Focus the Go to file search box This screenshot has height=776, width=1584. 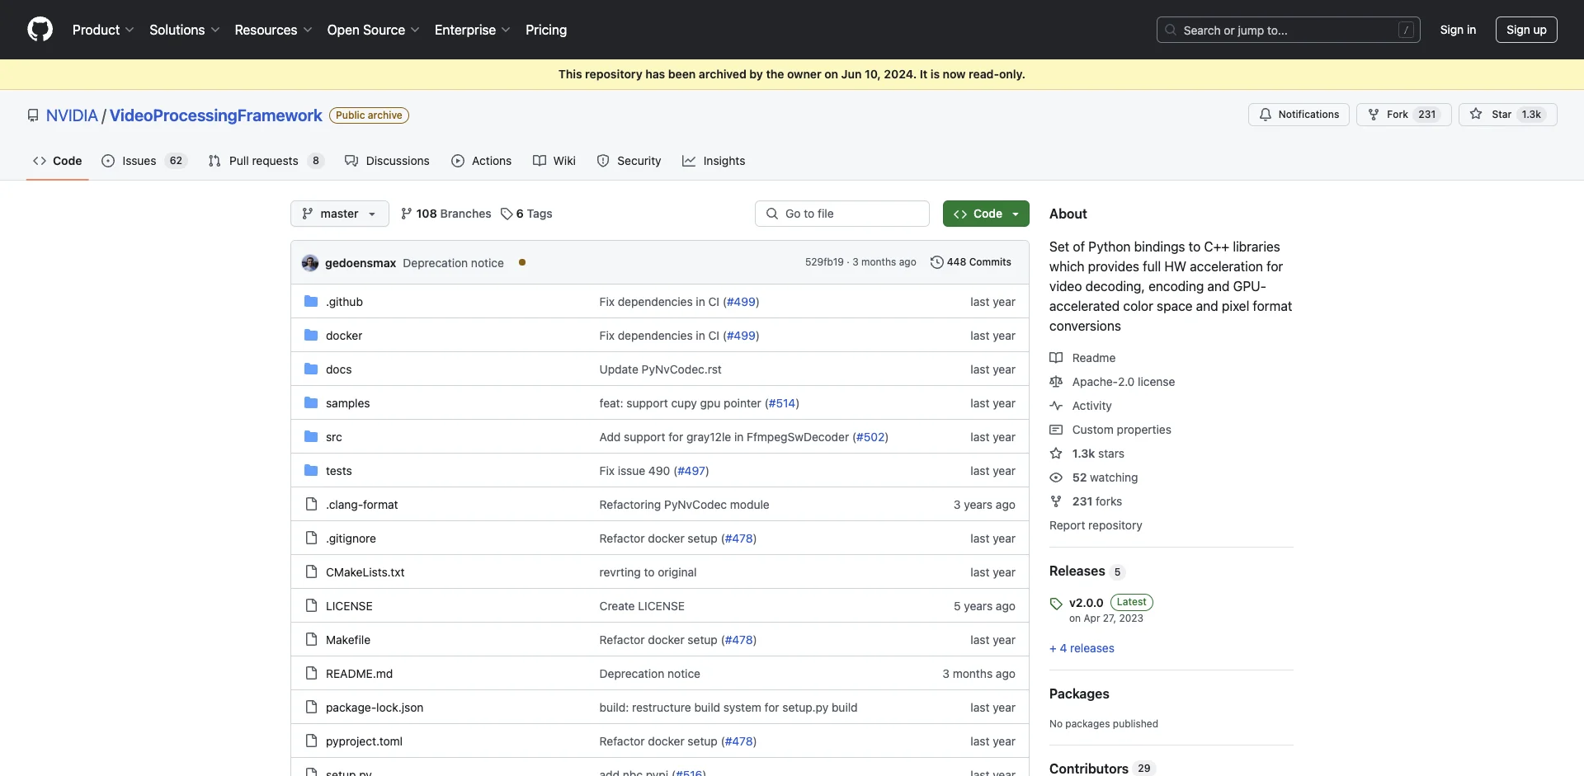click(x=842, y=214)
